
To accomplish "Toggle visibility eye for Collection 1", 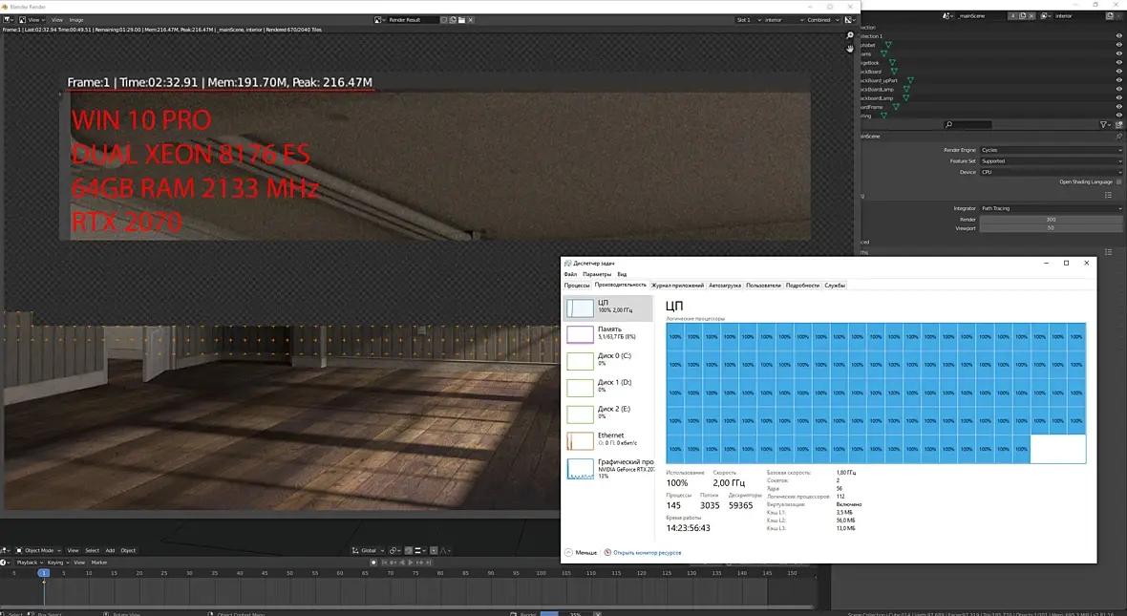I will tap(1118, 36).
